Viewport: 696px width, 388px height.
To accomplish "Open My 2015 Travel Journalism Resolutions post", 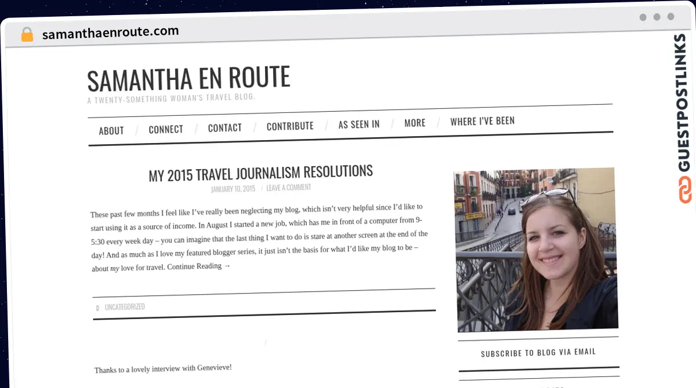I will [260, 173].
